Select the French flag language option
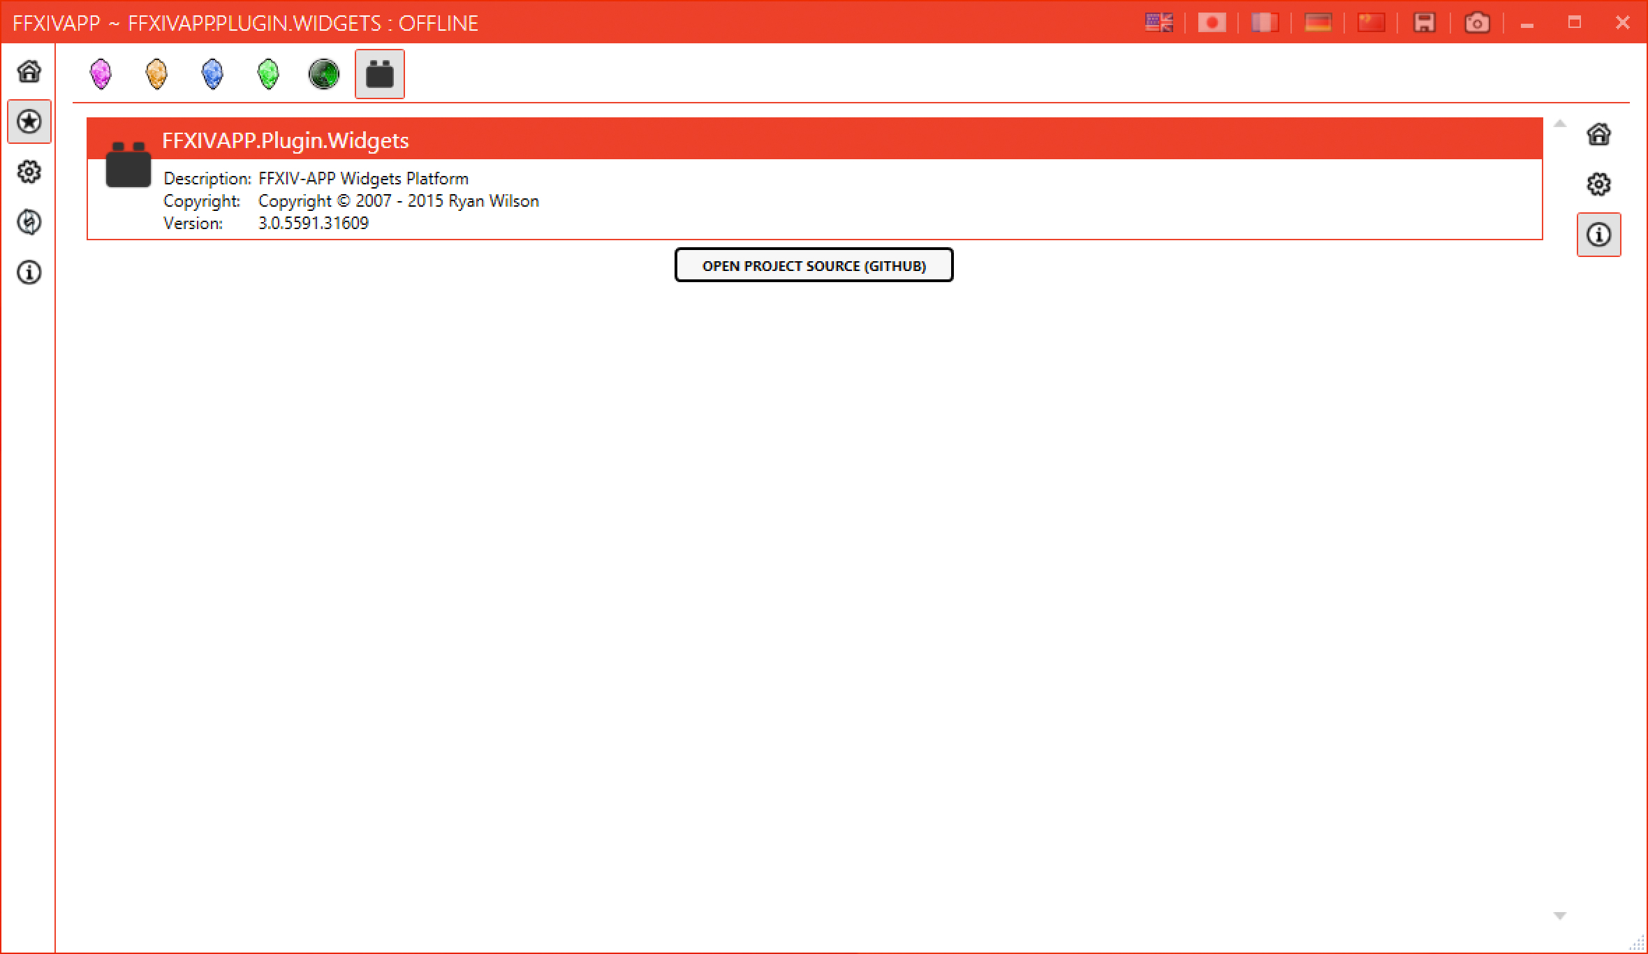This screenshot has width=1648, height=954. 1265,23
